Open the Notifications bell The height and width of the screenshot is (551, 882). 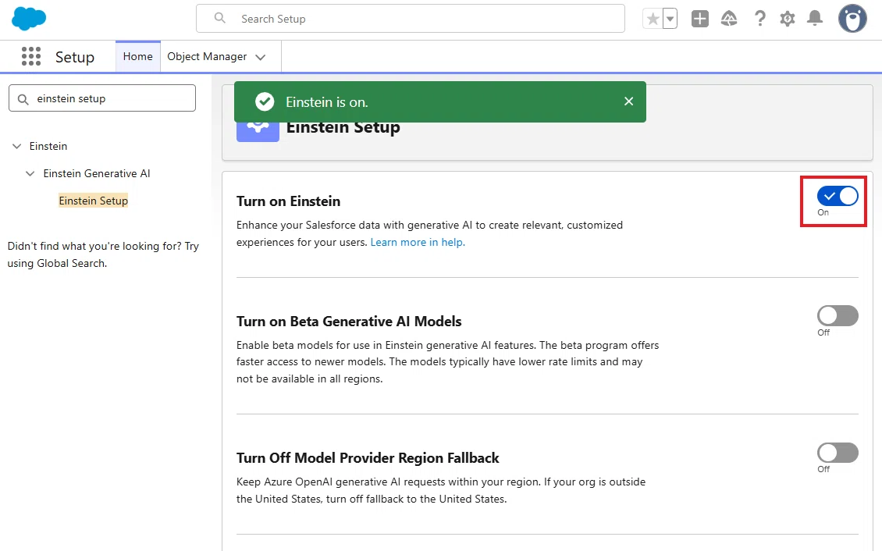pyautogui.click(x=815, y=19)
